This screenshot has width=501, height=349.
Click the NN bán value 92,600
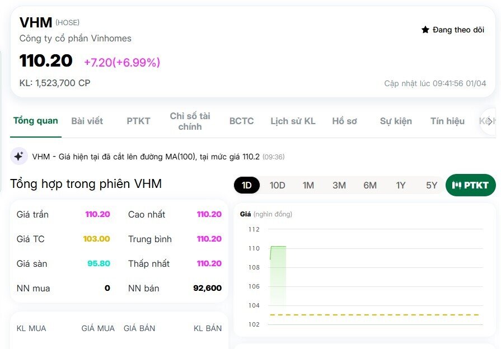(210, 288)
